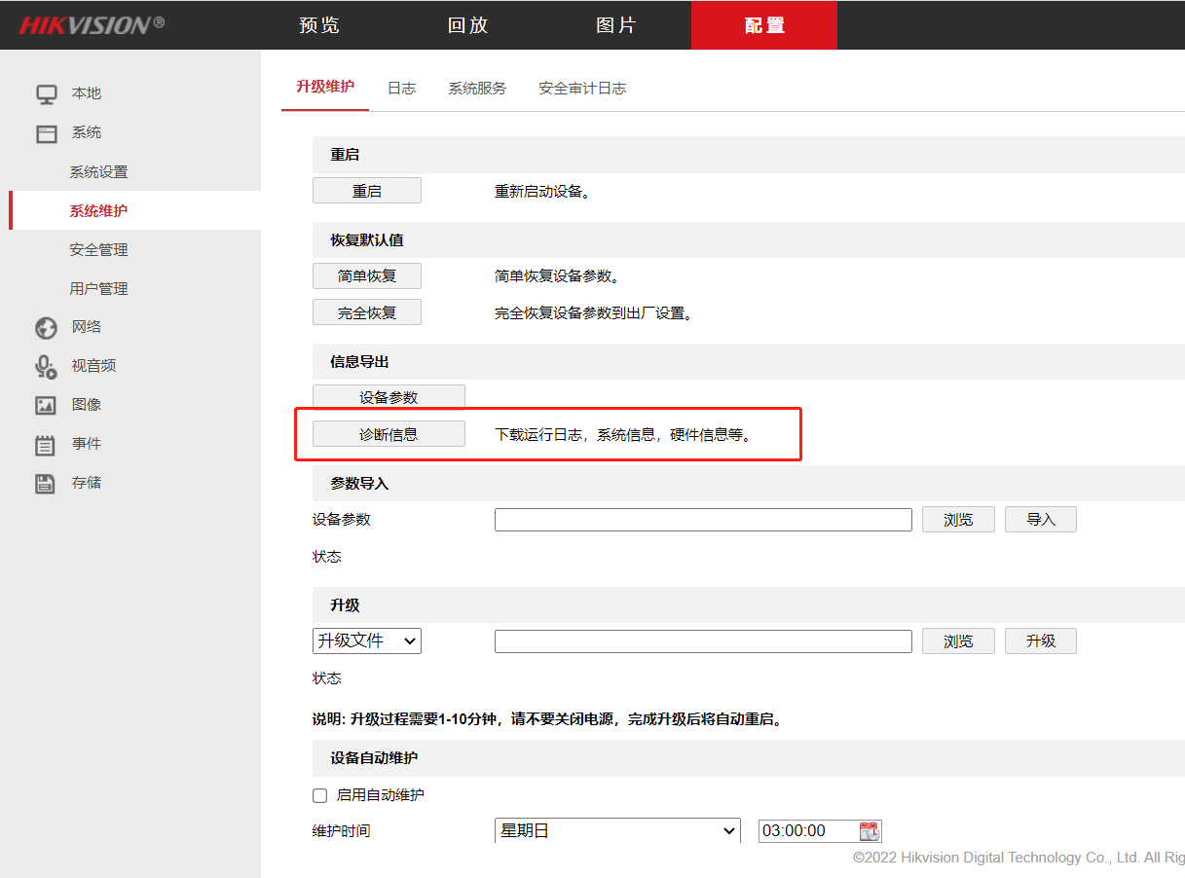
Task: Click the system window icon beside 系统
Action: [46, 133]
